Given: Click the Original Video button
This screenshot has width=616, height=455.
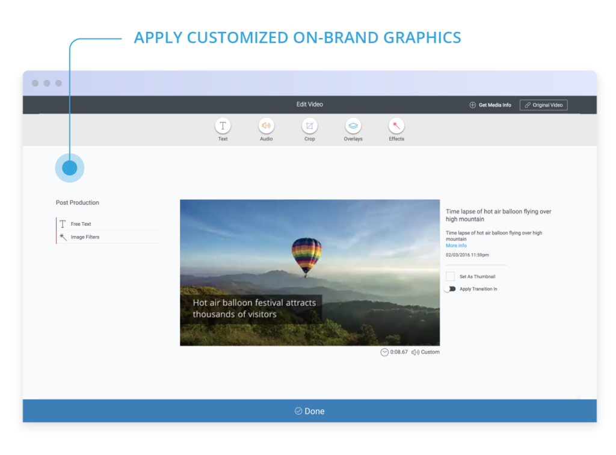Looking at the screenshot, I should (x=543, y=105).
